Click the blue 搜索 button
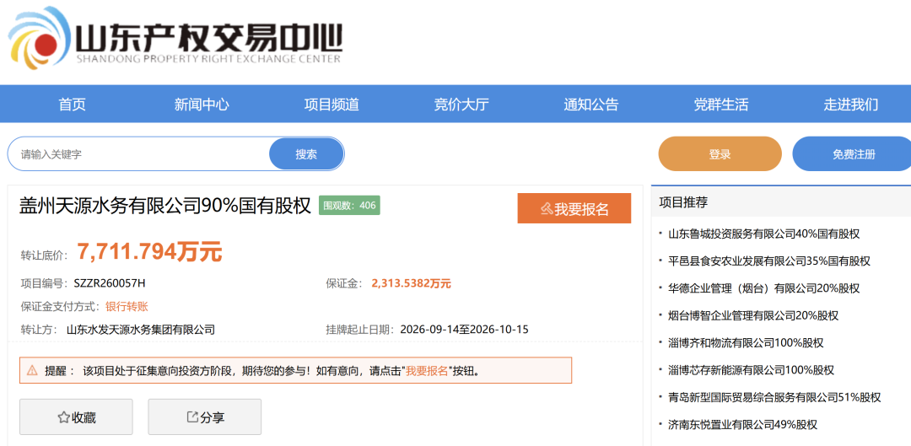The image size is (911, 446). [306, 154]
